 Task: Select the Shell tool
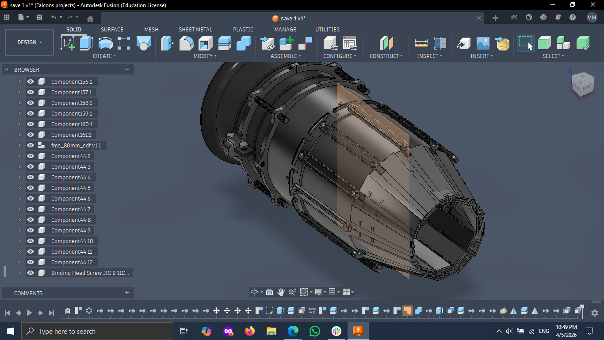205,43
